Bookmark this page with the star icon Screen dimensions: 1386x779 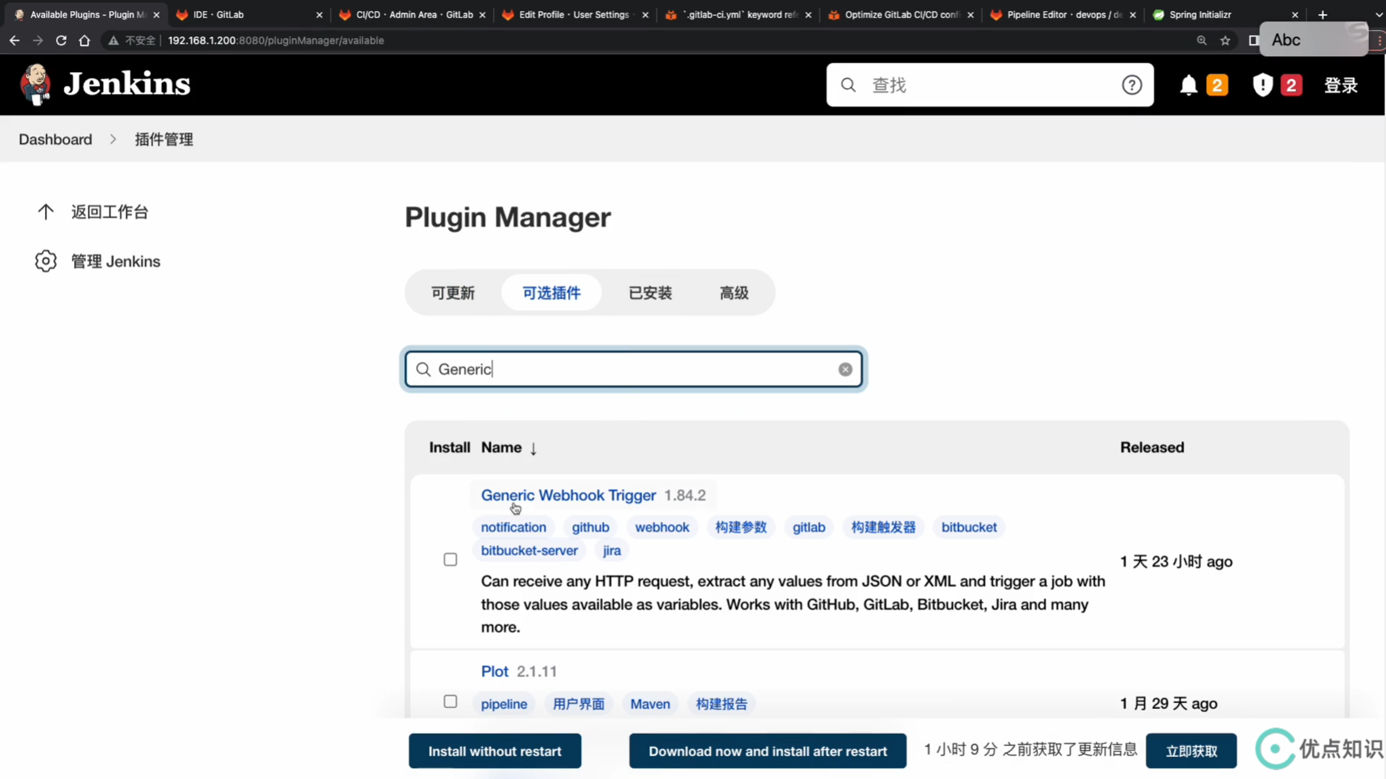(1225, 41)
